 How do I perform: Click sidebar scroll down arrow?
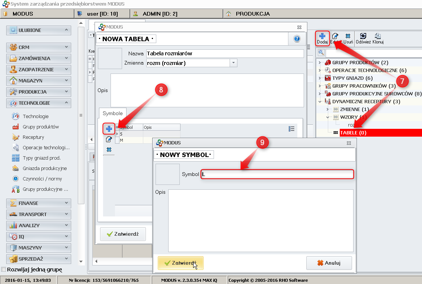[x=81, y=261]
